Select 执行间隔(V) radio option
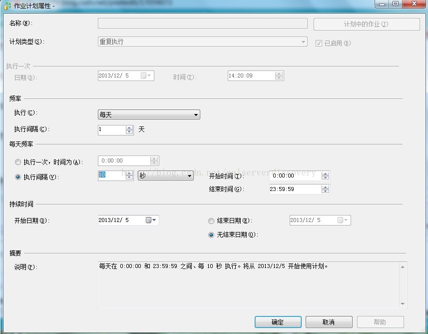This screenshot has height=334, width=428. click(x=18, y=177)
